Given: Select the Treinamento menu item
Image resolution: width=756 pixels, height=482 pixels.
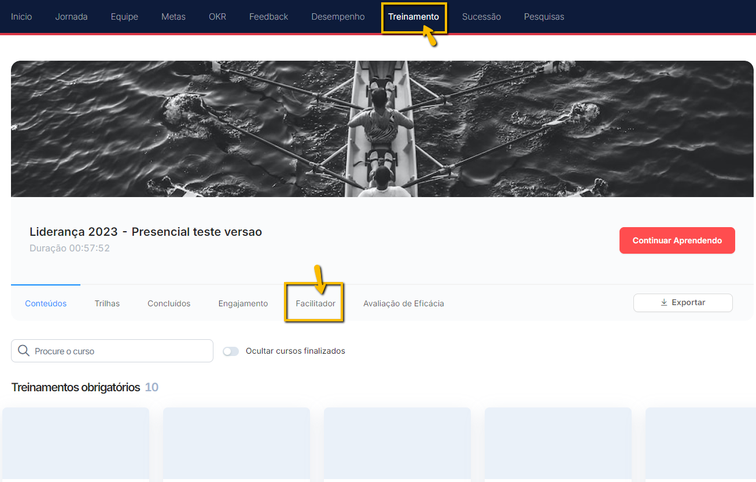Looking at the screenshot, I should (x=414, y=17).
